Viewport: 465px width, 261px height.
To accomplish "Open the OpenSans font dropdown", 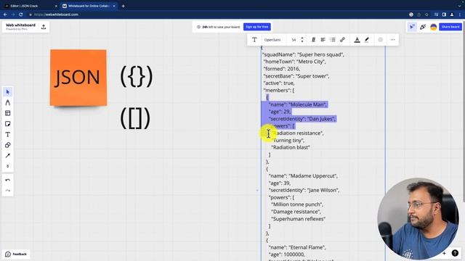I will point(272,40).
